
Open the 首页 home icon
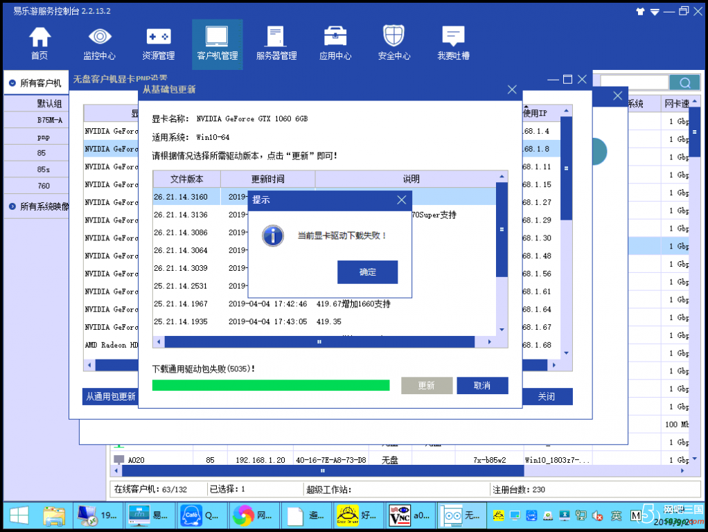click(39, 44)
